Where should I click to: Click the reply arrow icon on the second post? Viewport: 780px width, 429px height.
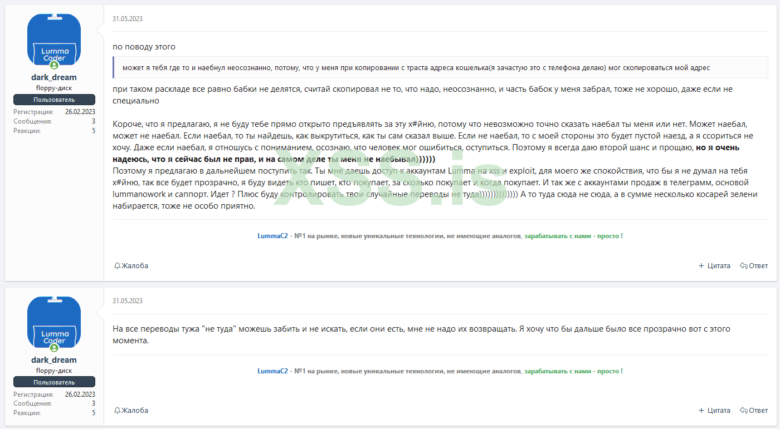[x=743, y=411]
